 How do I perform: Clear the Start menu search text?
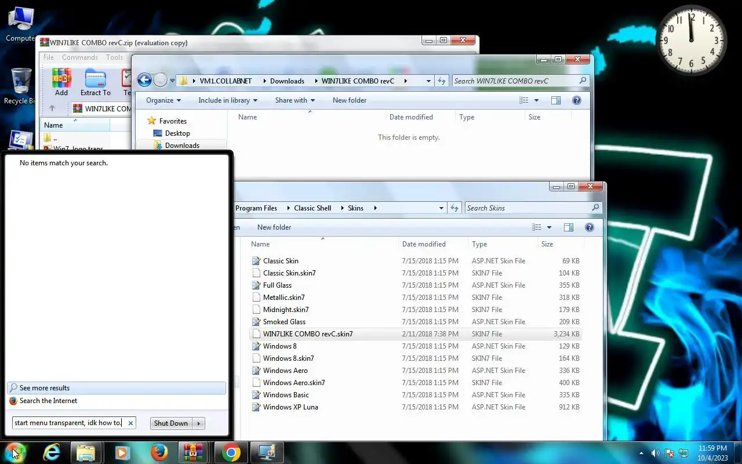pyautogui.click(x=130, y=423)
